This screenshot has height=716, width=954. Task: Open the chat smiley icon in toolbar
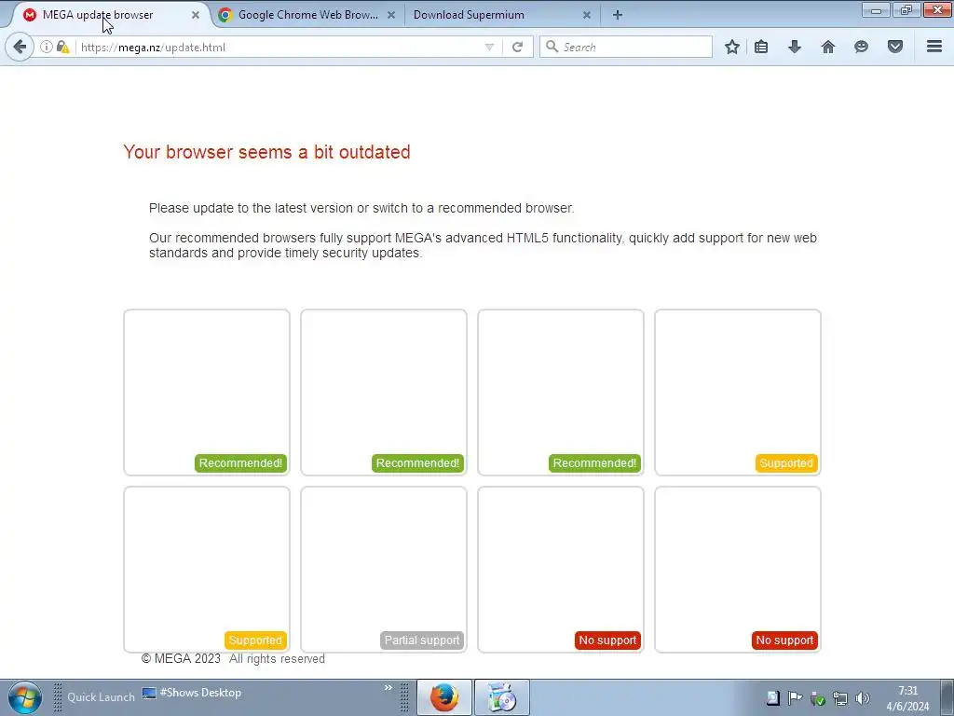861,47
